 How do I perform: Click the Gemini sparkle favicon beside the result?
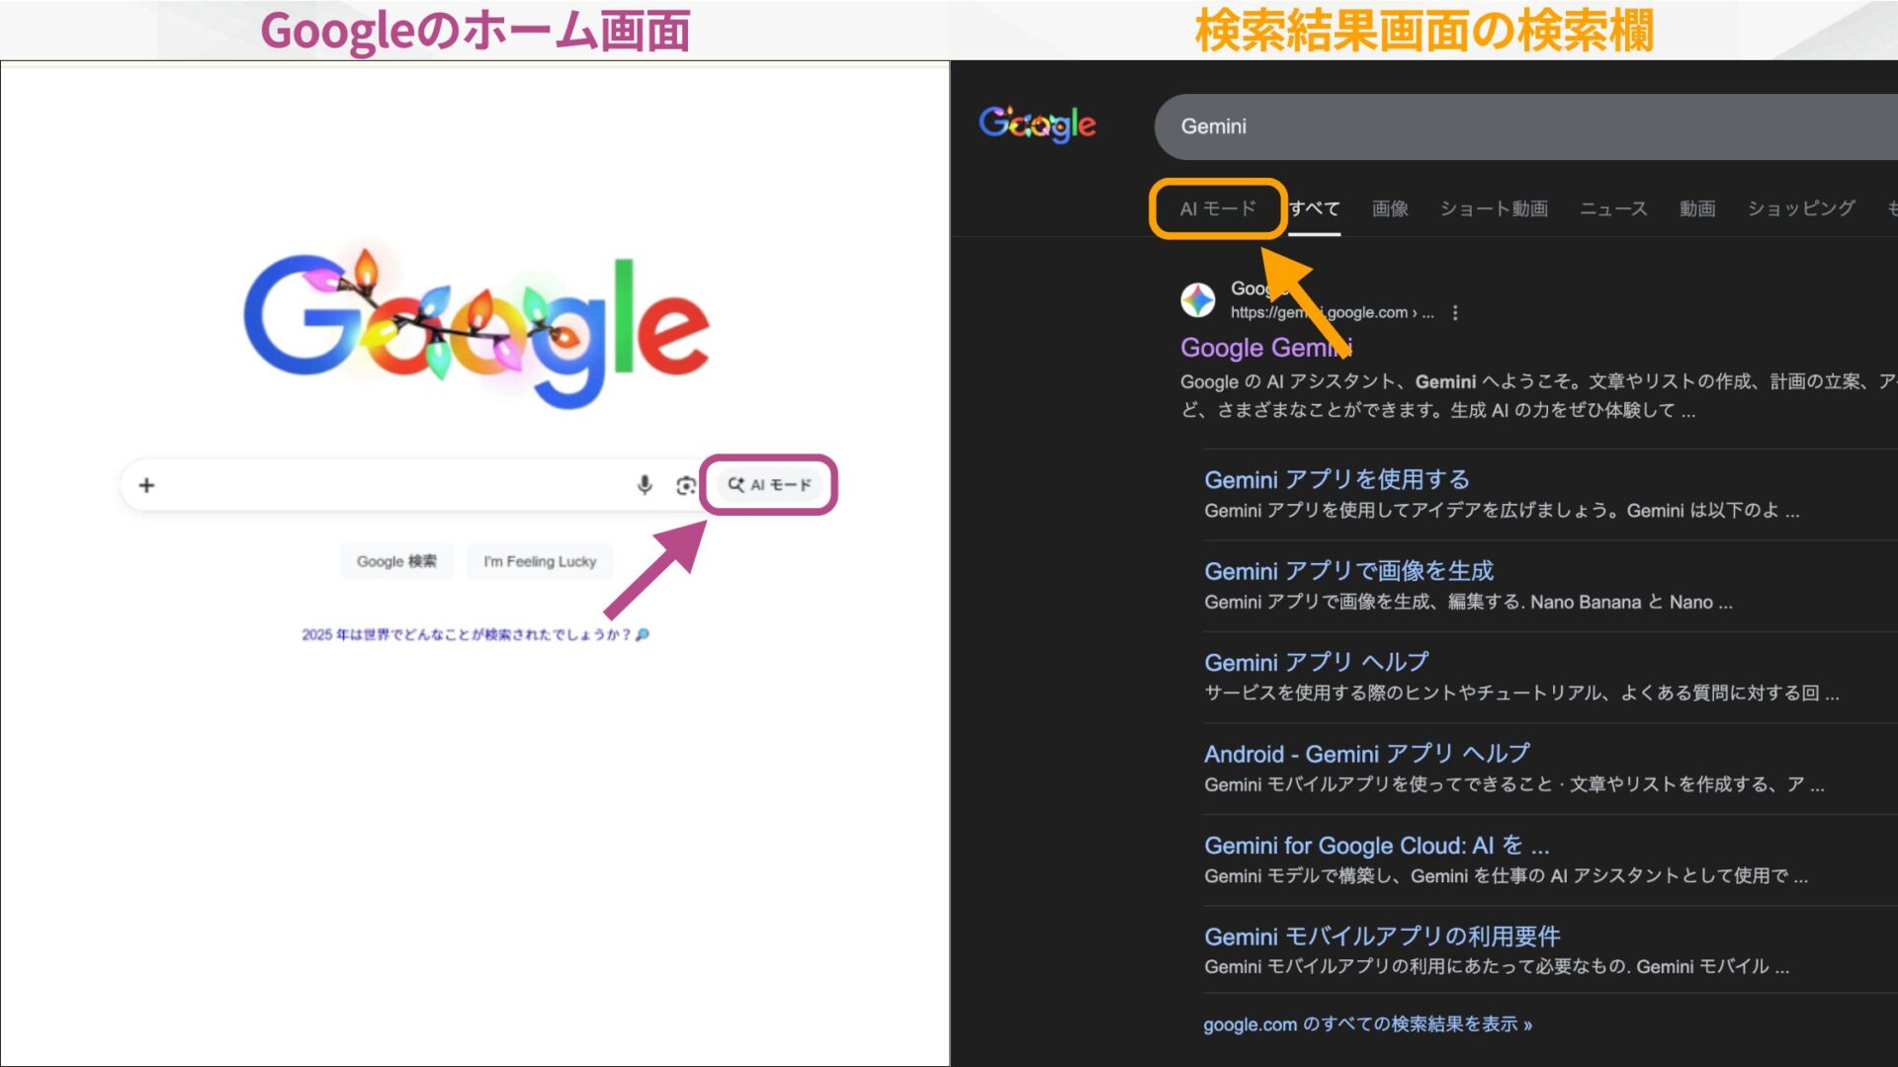tap(1199, 299)
